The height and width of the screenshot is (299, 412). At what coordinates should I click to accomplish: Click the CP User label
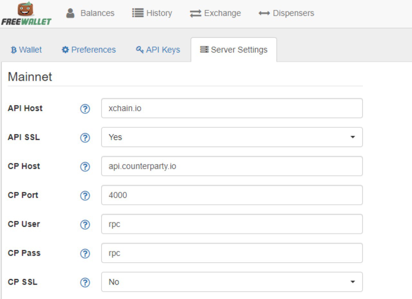tap(24, 224)
